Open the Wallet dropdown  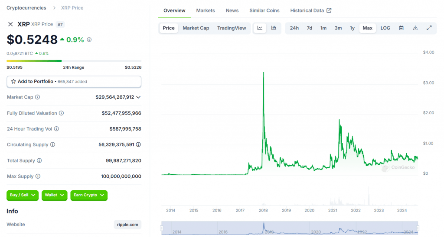[x=54, y=195]
